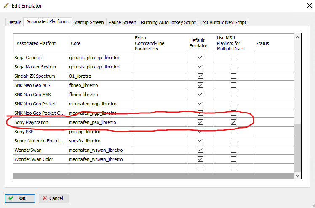Switch to the Startup Screen tab
This screenshot has width=315, height=208.
click(88, 22)
